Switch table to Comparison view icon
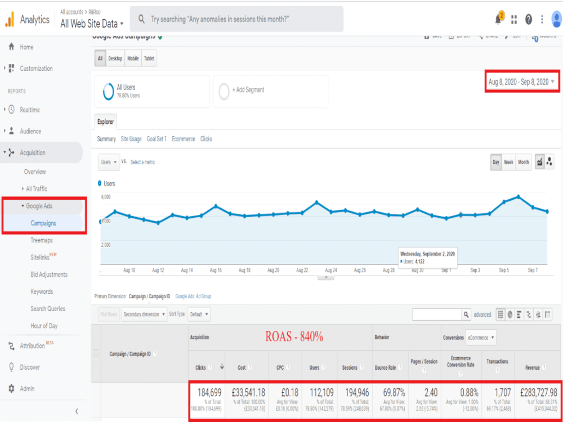The image size is (563, 422). (x=529, y=315)
